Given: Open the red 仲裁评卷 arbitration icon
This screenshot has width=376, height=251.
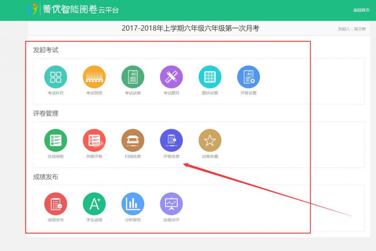Looking at the screenshot, I should [x=94, y=140].
